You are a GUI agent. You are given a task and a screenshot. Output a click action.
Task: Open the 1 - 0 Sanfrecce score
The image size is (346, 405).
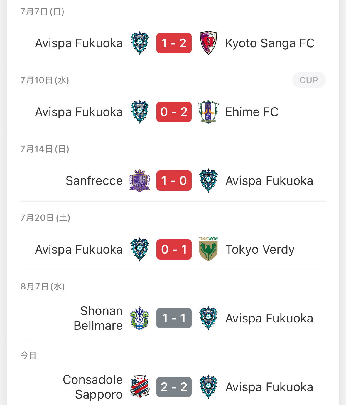coord(174,181)
